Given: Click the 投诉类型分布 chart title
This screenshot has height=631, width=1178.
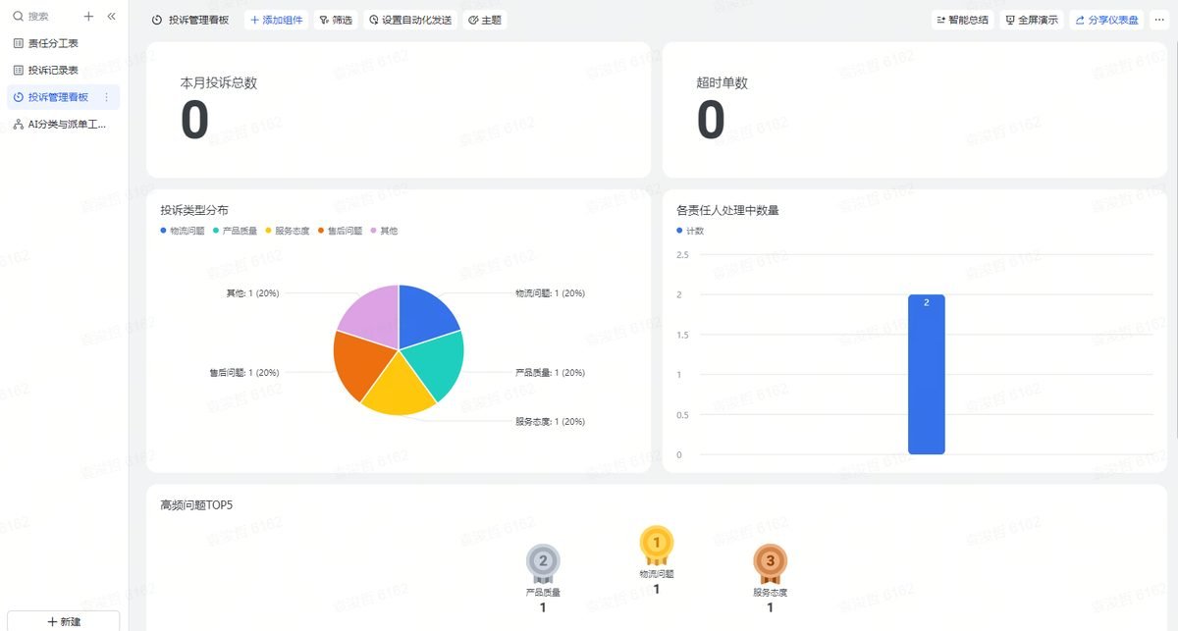Looking at the screenshot, I should click(x=194, y=210).
